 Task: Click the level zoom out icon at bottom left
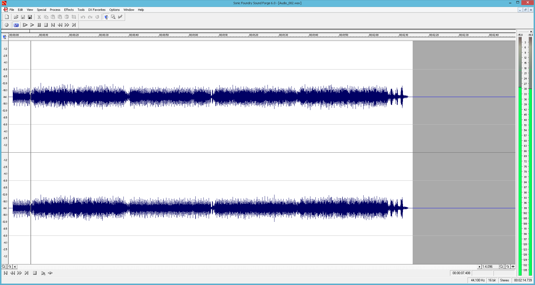click(10, 266)
